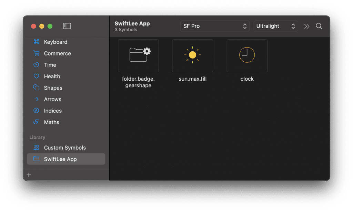This screenshot has width=353, height=211.
Task: Close the window with red button
Action: [x=33, y=26]
